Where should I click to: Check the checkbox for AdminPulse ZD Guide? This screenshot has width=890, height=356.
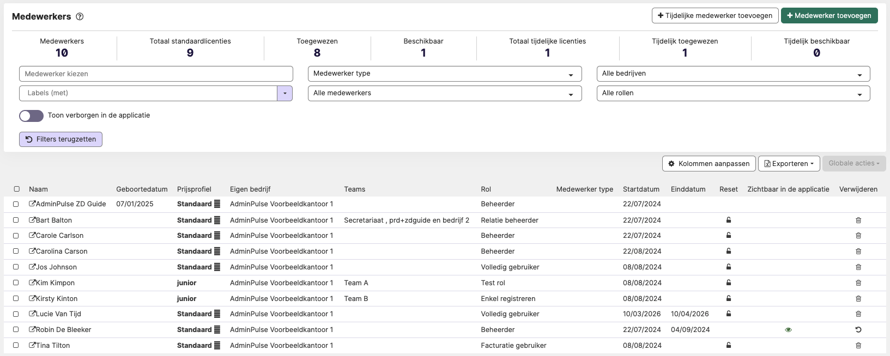click(16, 204)
